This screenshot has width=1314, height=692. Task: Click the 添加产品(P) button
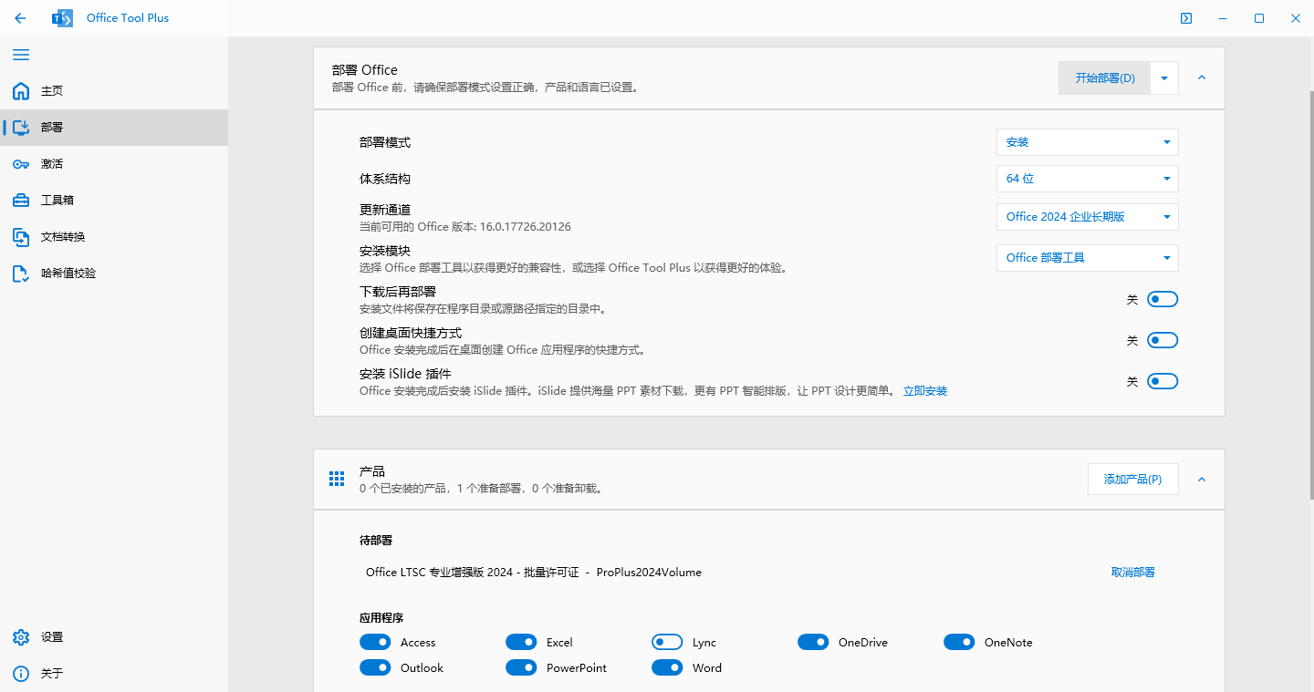tap(1133, 480)
